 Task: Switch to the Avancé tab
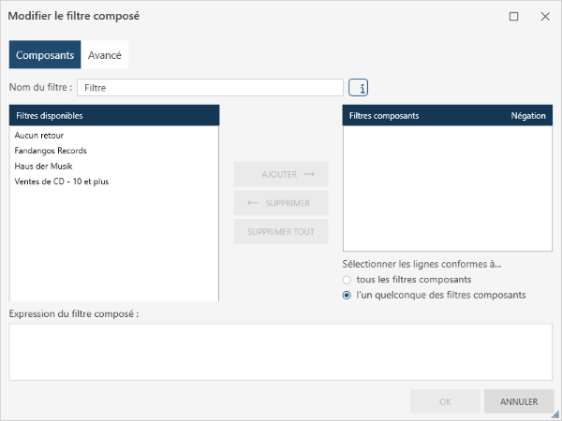105,55
